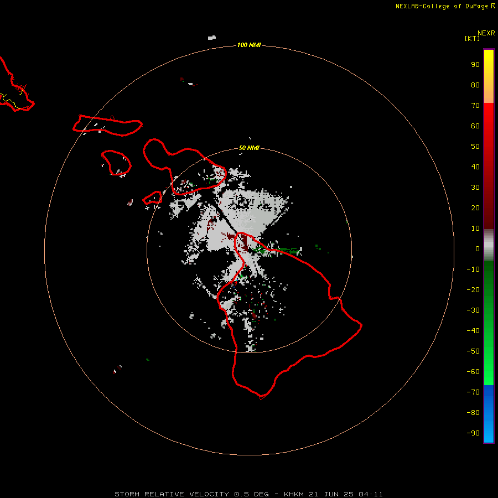
Task: Click the yellow top segment of color bar
Action: pyautogui.click(x=489, y=76)
